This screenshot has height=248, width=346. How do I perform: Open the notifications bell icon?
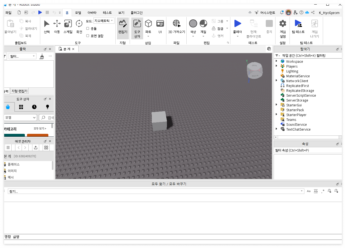282,12
